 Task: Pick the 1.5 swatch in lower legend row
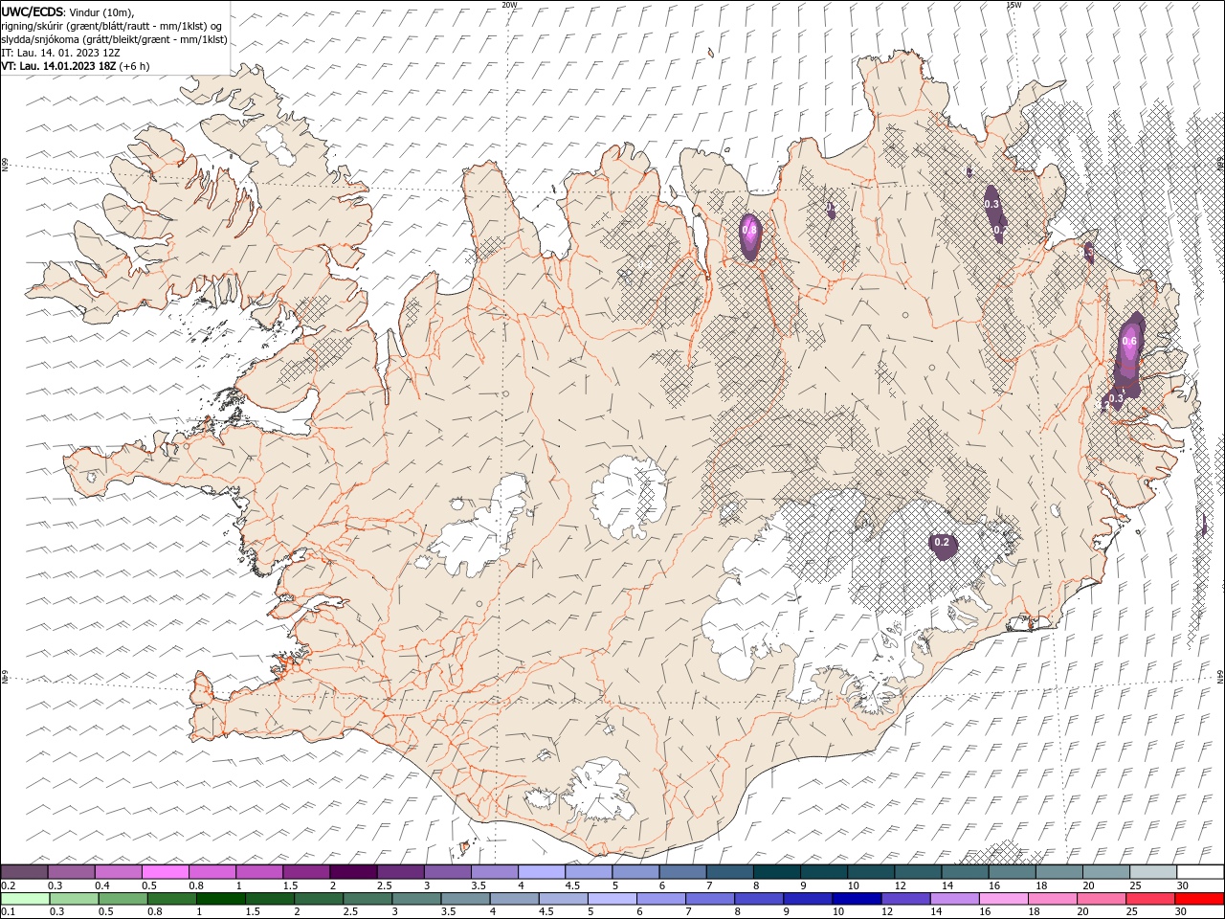pyautogui.click(x=269, y=899)
